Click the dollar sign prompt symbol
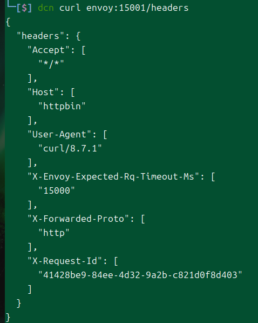258x323 pixels. coord(24,8)
